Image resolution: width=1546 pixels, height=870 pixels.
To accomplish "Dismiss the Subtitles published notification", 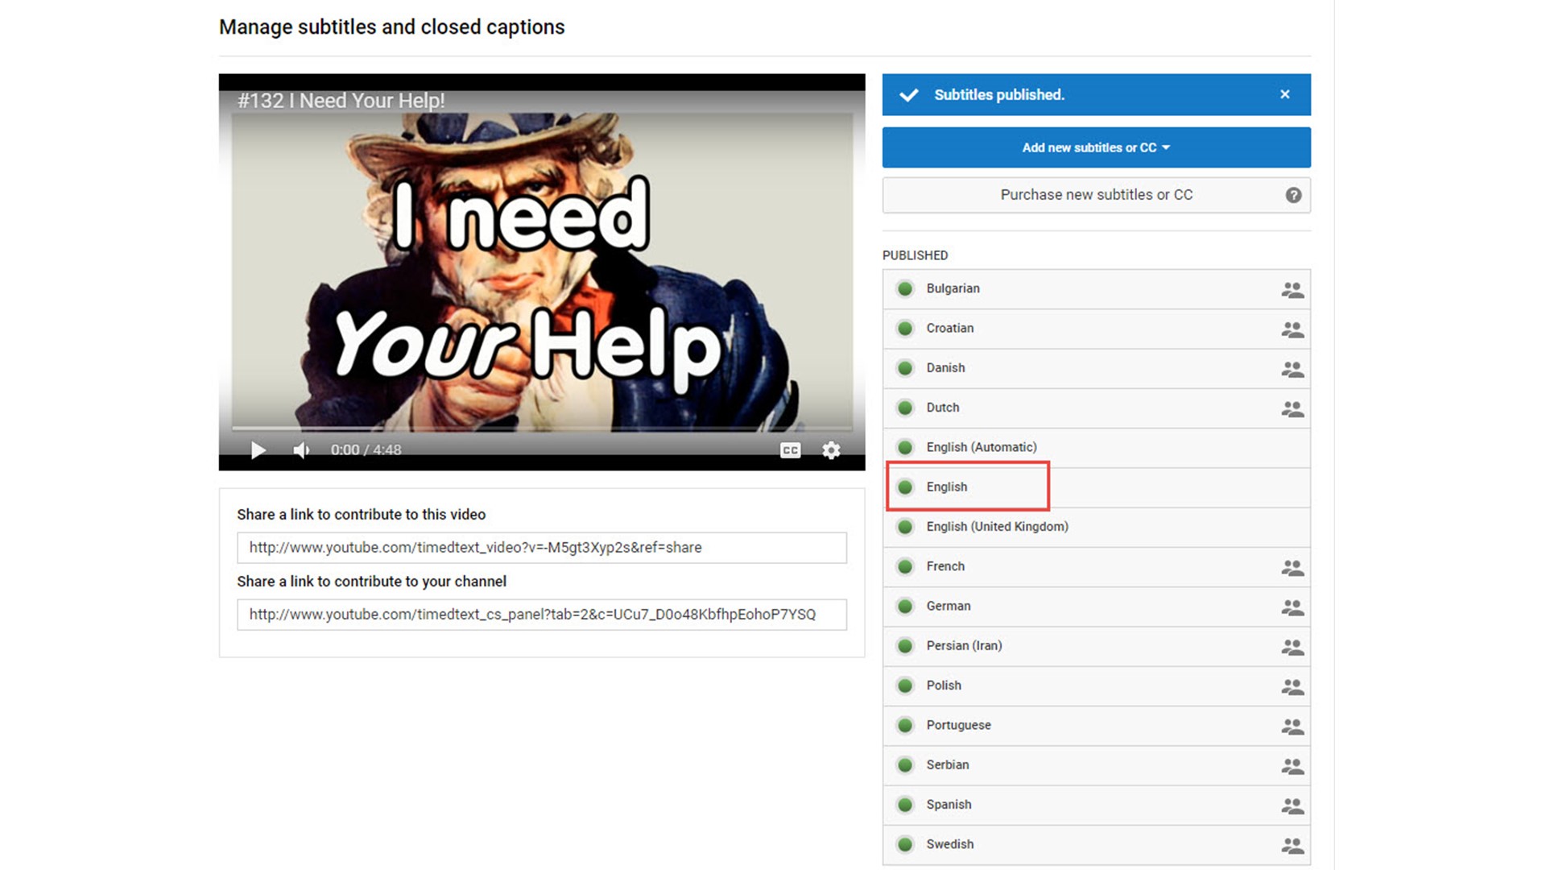I will [1285, 94].
